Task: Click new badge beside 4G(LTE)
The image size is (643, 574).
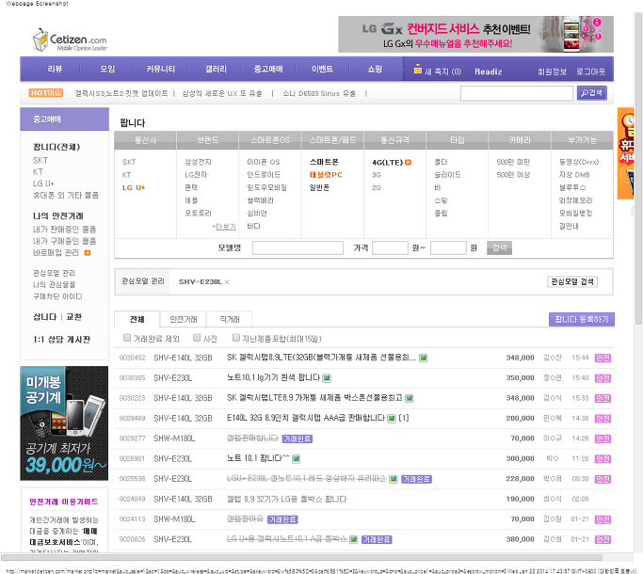Action: [408, 163]
